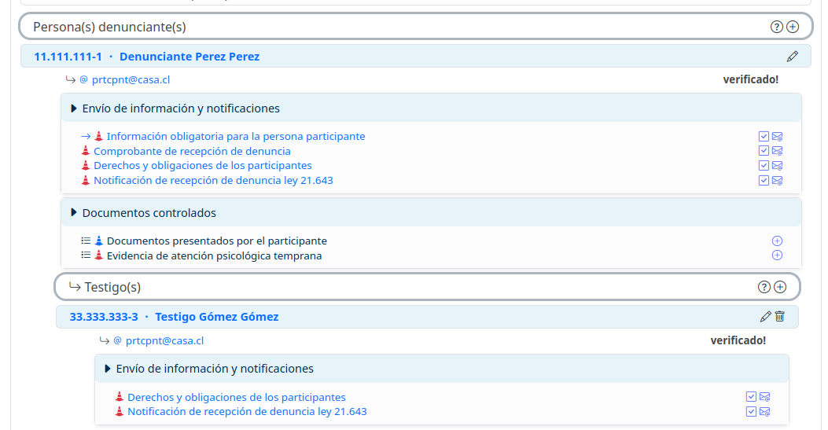Viewport: 828px width, 430px height.
Task: Add Evidencia de atención psicológica temprana
Action: [x=777, y=255]
